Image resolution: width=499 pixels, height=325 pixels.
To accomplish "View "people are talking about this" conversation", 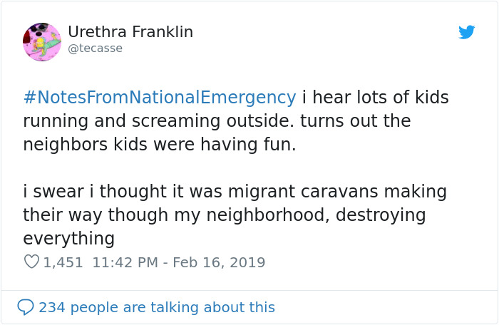I will [x=171, y=307].
